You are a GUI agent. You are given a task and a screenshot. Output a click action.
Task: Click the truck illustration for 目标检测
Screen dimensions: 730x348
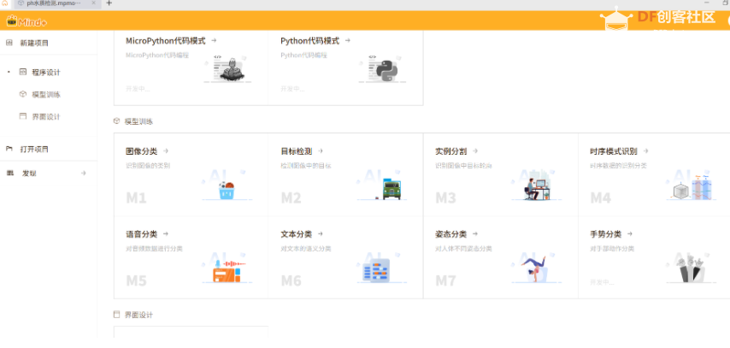click(x=391, y=189)
